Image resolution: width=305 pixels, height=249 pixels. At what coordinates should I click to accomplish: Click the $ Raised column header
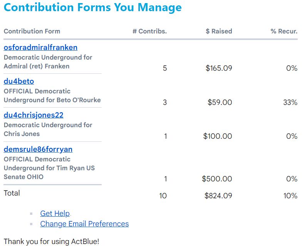coord(219,32)
